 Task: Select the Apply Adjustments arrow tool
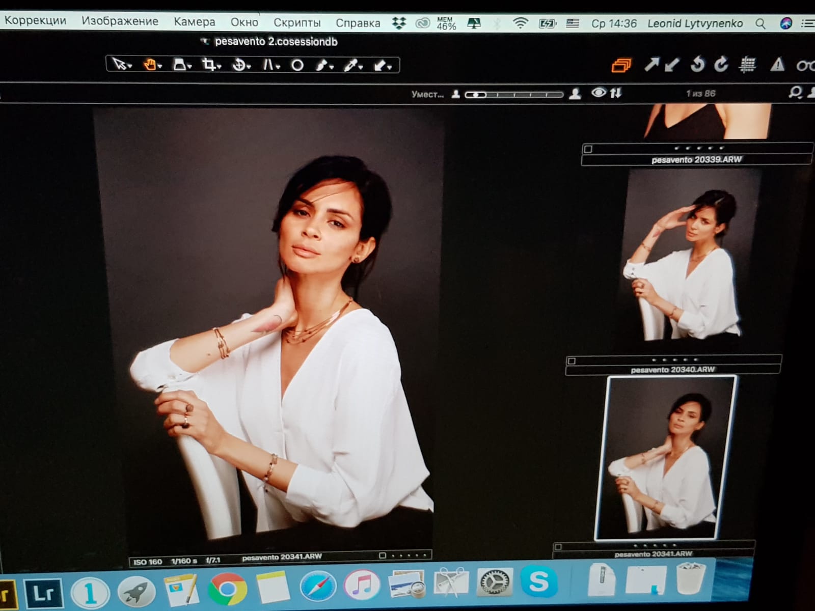click(x=382, y=65)
